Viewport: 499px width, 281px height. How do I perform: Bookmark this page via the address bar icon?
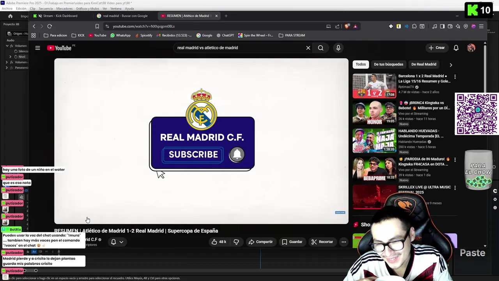97,26
